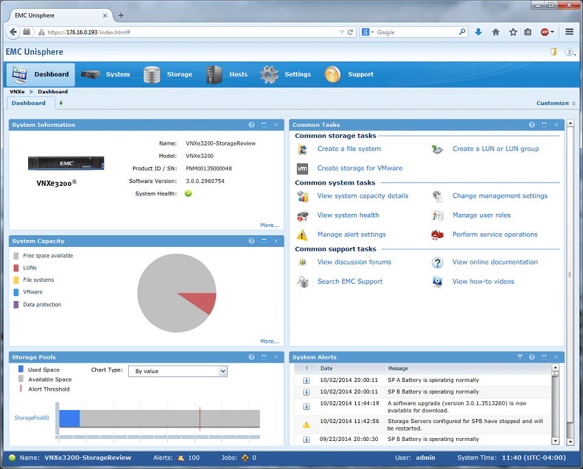This screenshot has height=469, width=583.
Task: Open the browser hamburger menu
Action: [x=569, y=32]
